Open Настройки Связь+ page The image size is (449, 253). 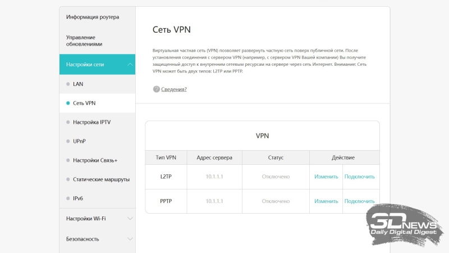pos(95,160)
